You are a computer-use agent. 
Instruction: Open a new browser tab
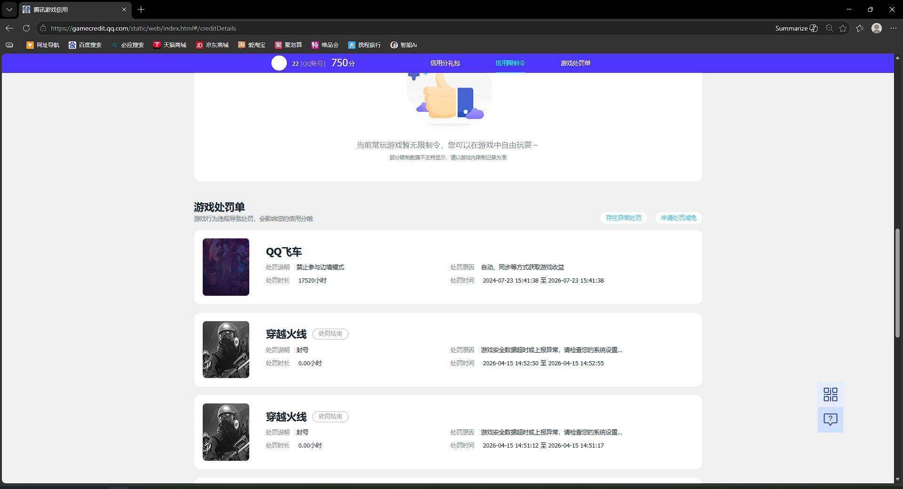coord(141,9)
